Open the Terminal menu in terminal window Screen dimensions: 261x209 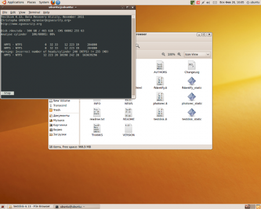click(34, 12)
